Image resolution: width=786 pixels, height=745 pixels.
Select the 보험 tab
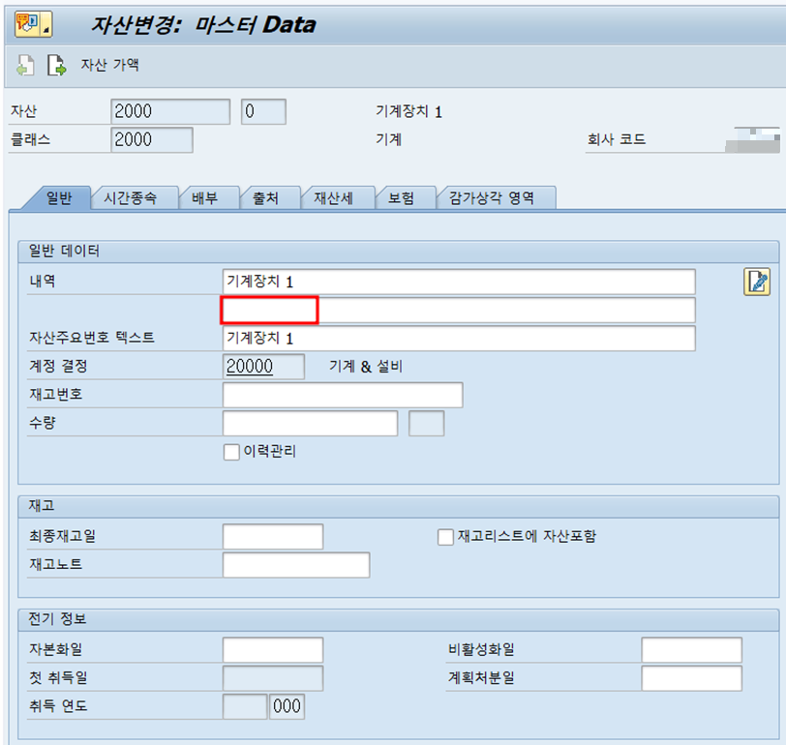coord(402,198)
